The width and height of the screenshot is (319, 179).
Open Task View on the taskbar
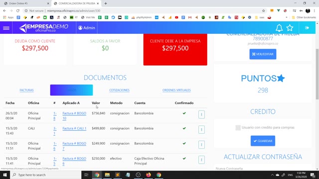(86, 175)
